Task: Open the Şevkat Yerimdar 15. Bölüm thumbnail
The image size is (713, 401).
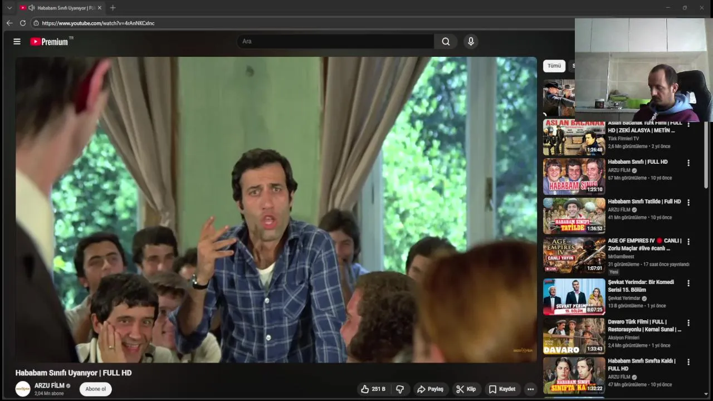Action: click(574, 297)
